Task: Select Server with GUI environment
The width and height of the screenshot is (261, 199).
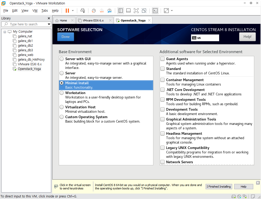Action: pos(62,59)
